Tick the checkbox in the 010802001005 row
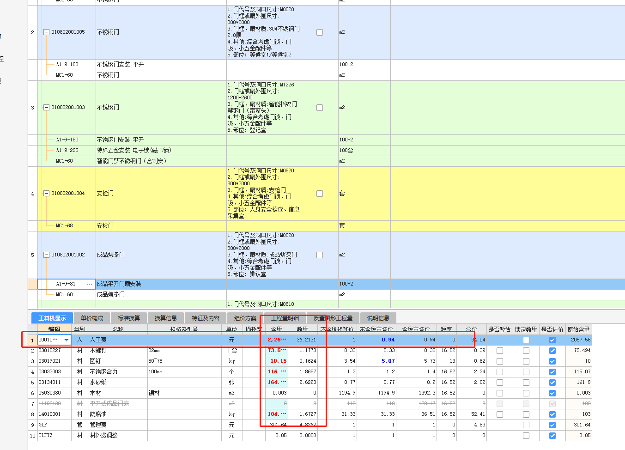The image size is (625, 450). [x=320, y=32]
